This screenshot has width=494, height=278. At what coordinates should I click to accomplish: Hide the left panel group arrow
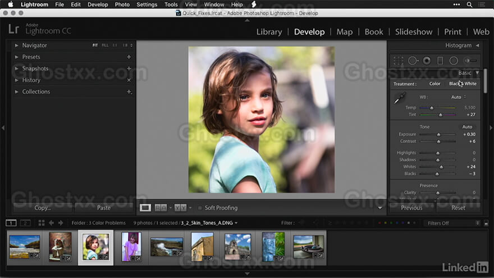3,127
